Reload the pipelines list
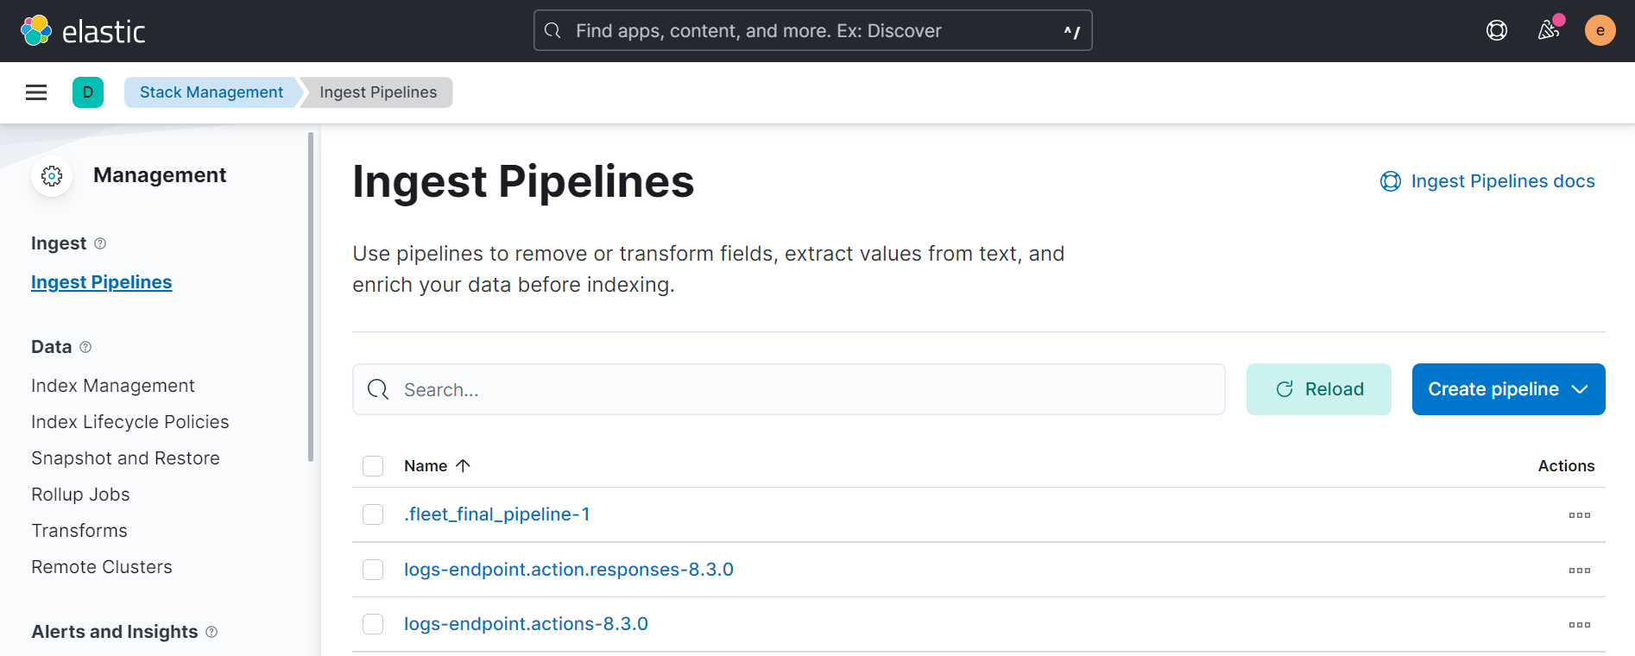Viewport: 1635px width, 656px height. click(1319, 389)
